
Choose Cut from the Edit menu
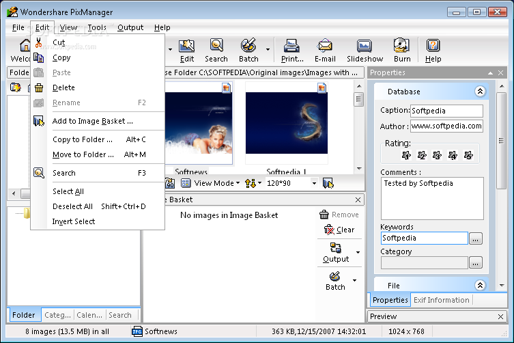[x=98, y=42]
